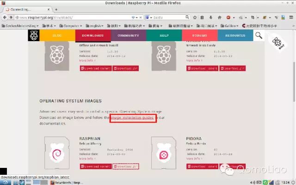Image resolution: width=296 pixels, height=185 pixels.
Task: Open the volume control in system tray
Action: [253, 183]
